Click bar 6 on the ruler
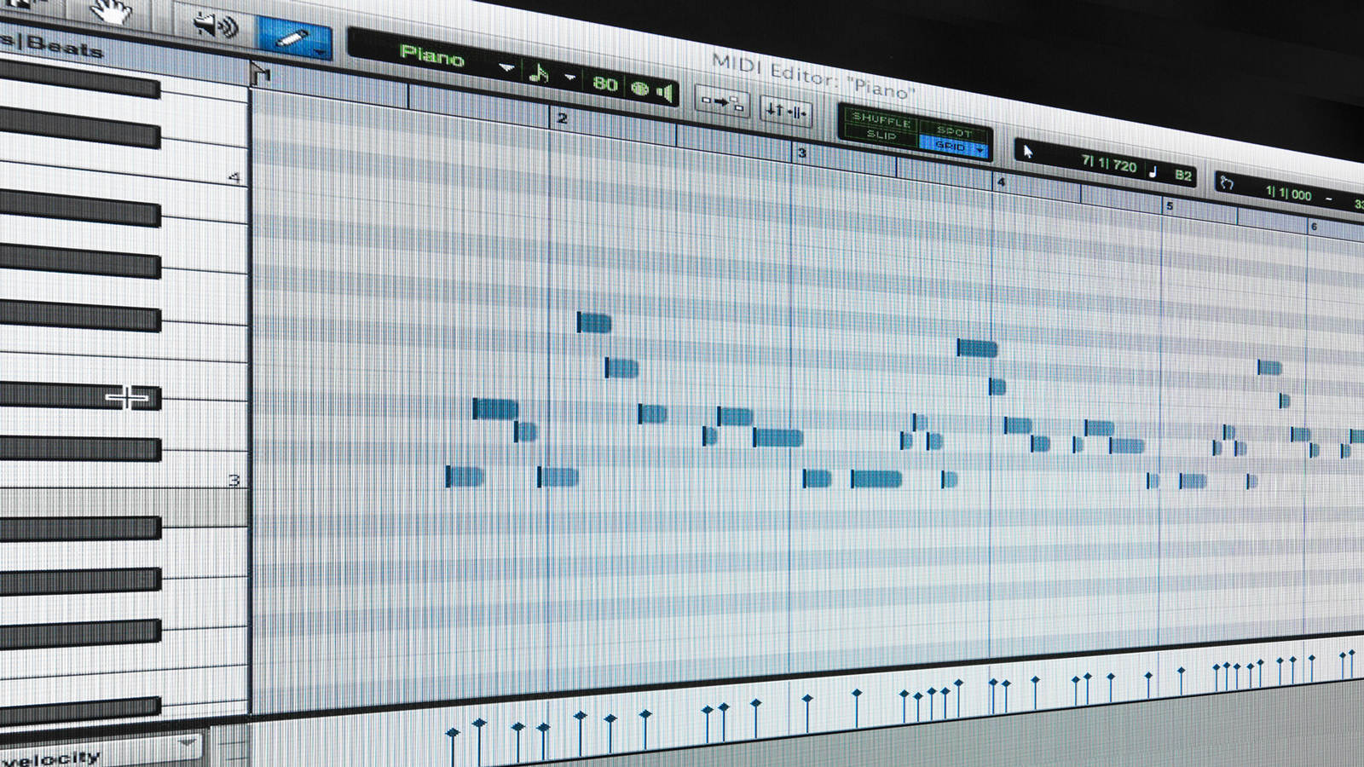1364x767 pixels. click(1314, 227)
